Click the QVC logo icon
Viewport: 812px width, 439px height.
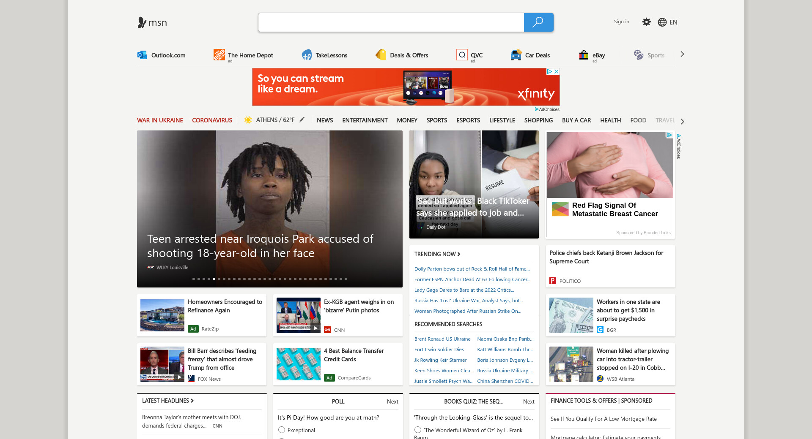(x=462, y=55)
